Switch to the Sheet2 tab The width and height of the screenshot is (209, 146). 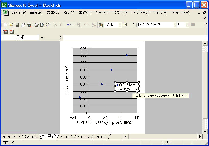coord(84,136)
